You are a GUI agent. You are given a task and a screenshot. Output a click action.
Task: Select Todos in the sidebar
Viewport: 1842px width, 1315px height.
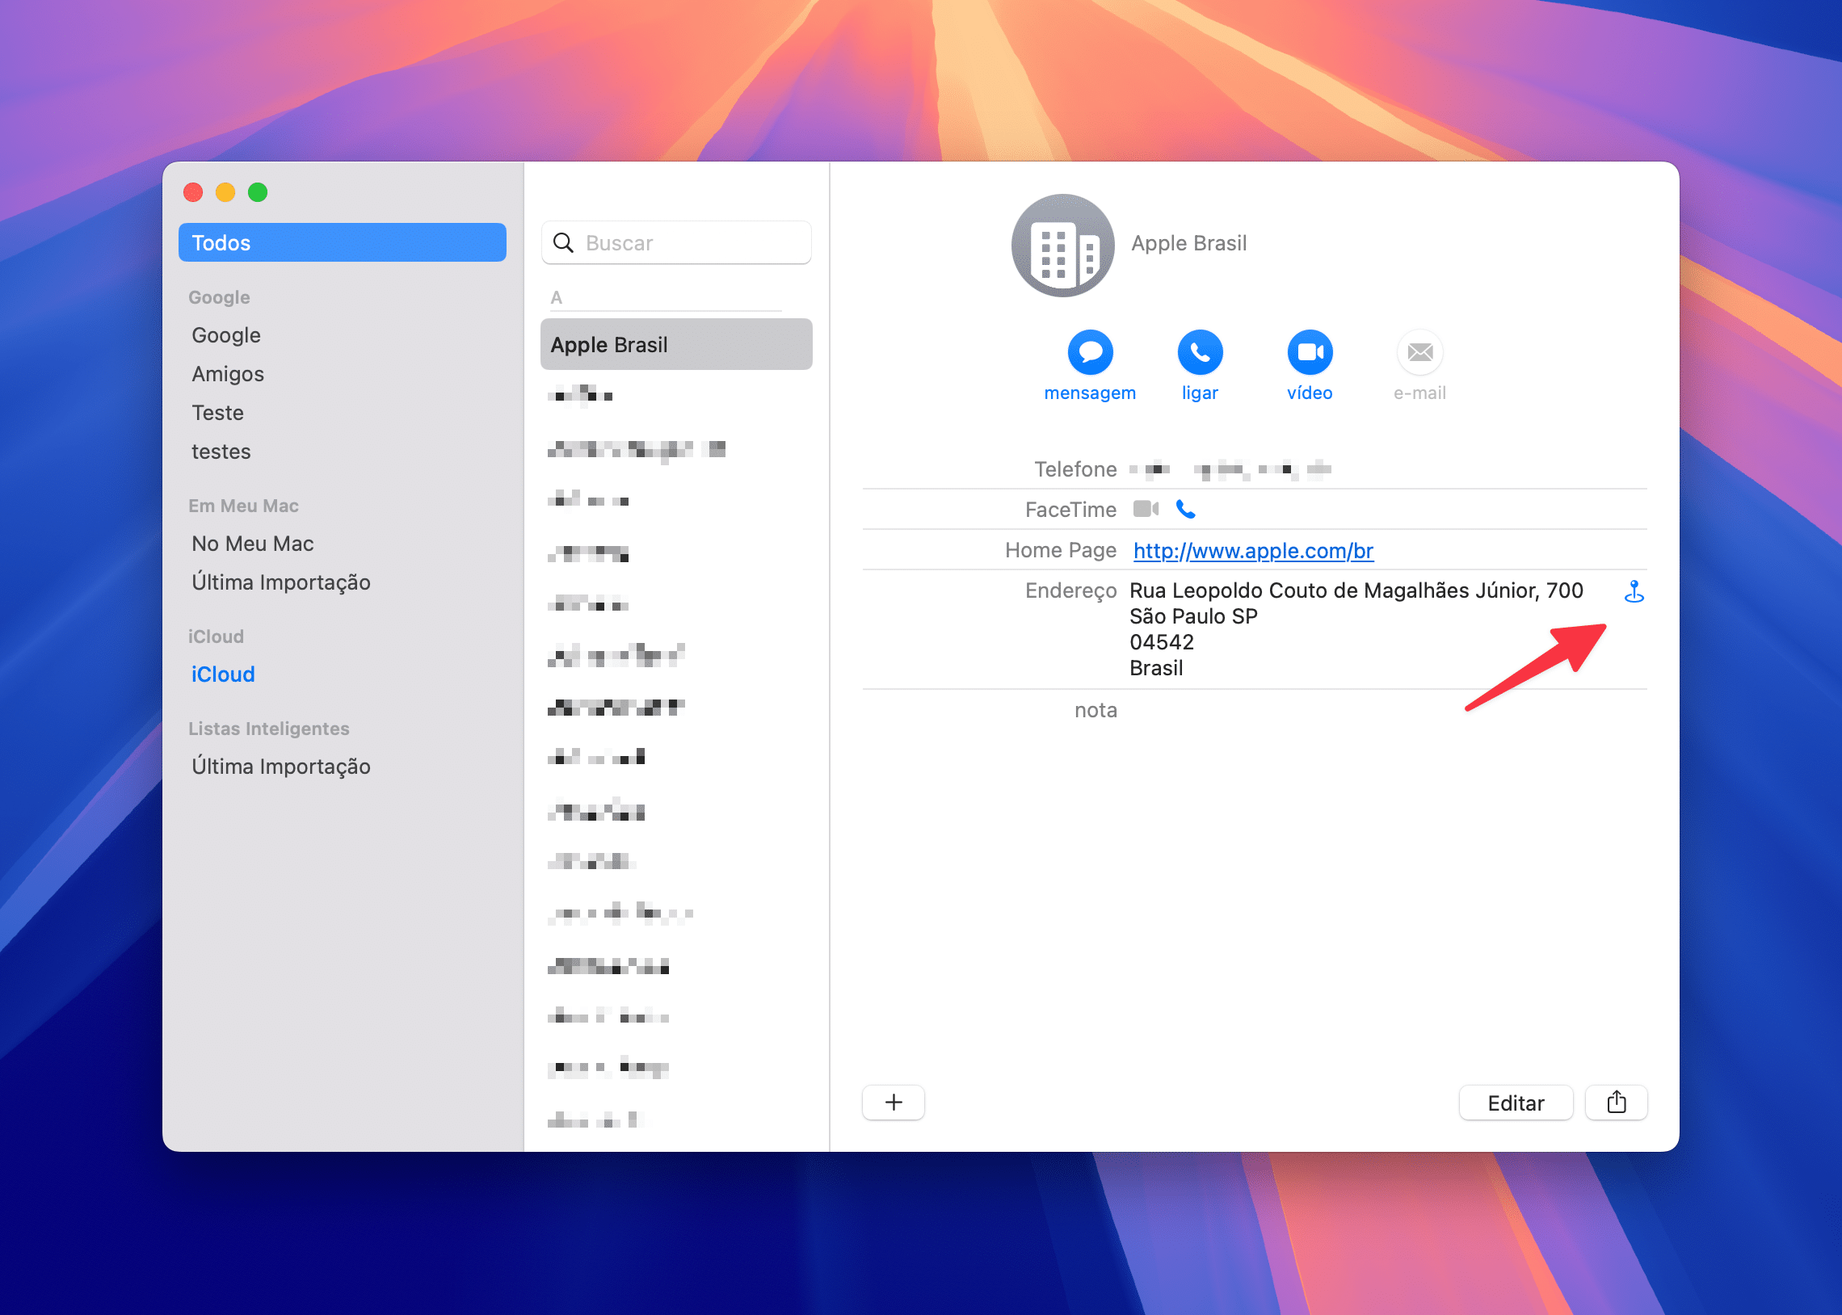click(x=343, y=242)
